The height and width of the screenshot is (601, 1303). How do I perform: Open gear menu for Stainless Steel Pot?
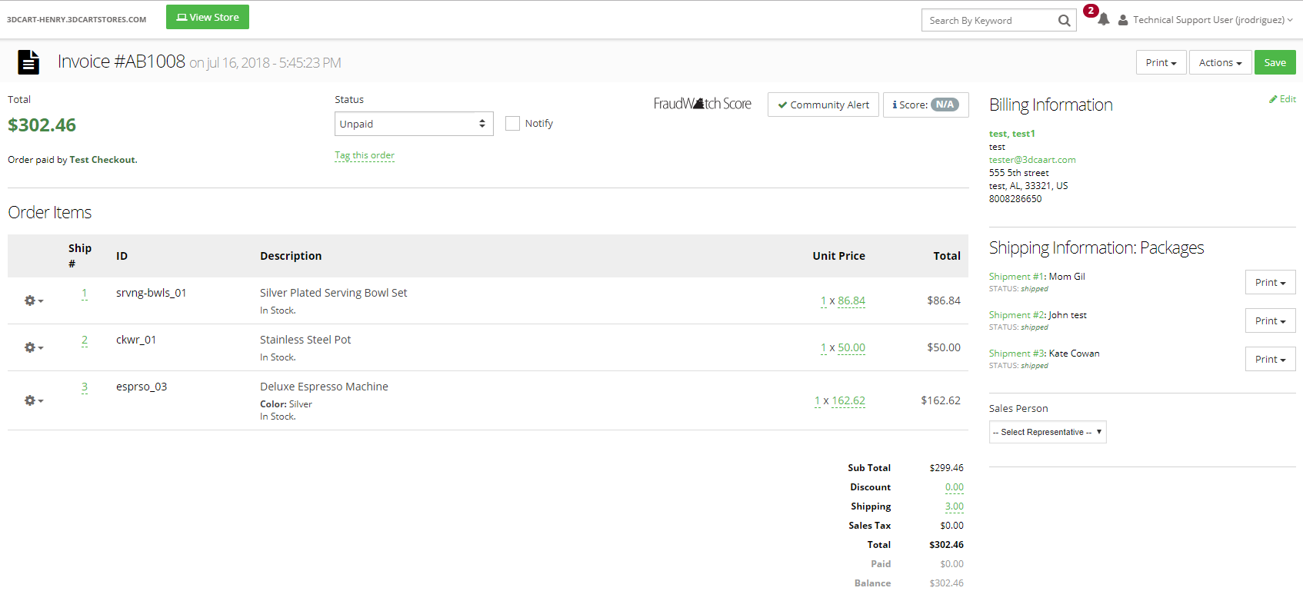pos(33,347)
